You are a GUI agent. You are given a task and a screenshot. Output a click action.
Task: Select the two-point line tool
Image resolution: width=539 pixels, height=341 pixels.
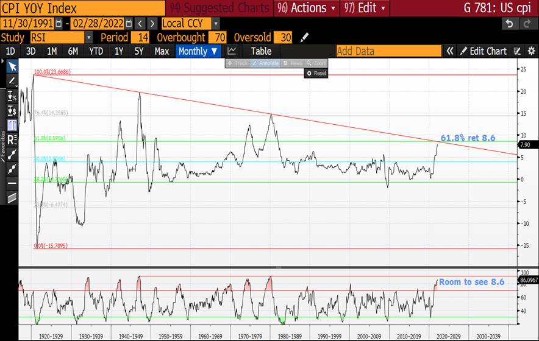12,155
